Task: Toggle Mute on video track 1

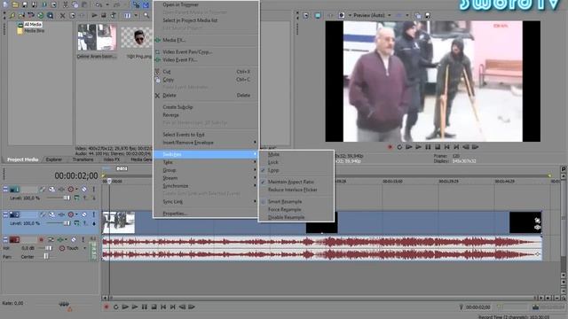Action: [x=84, y=189]
